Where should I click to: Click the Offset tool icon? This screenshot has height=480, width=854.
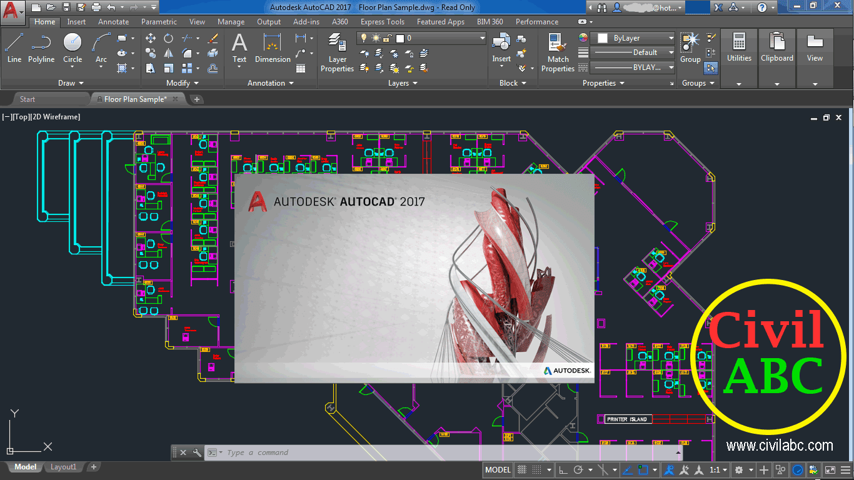[213, 68]
